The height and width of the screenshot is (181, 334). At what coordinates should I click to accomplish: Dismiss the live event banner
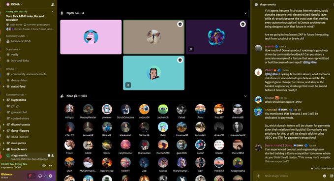[53, 11]
